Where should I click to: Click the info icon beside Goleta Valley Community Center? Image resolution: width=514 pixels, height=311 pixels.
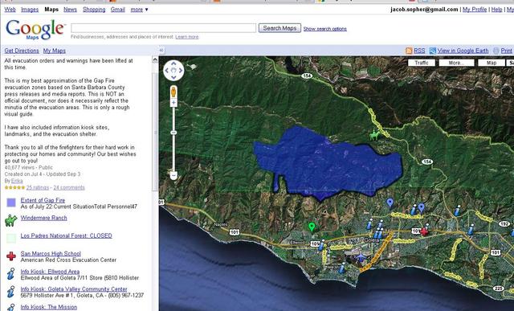tap(10, 292)
